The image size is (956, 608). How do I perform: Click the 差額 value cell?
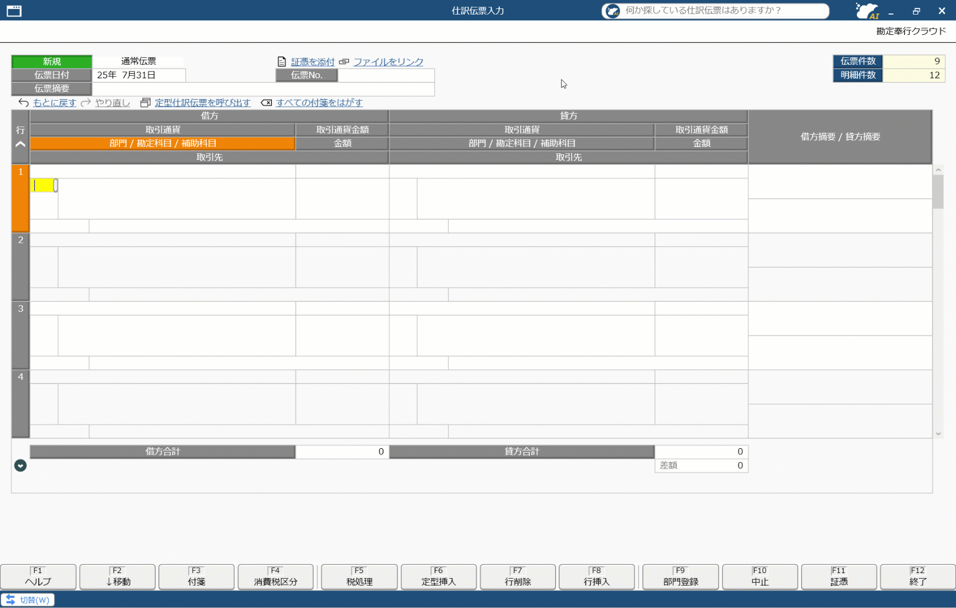click(x=702, y=466)
